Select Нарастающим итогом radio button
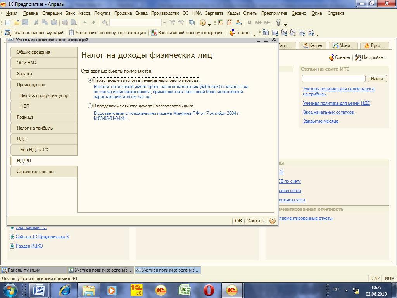 click(x=90, y=80)
